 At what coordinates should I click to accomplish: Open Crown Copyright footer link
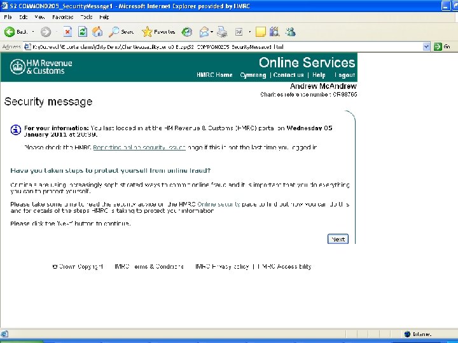78,267
